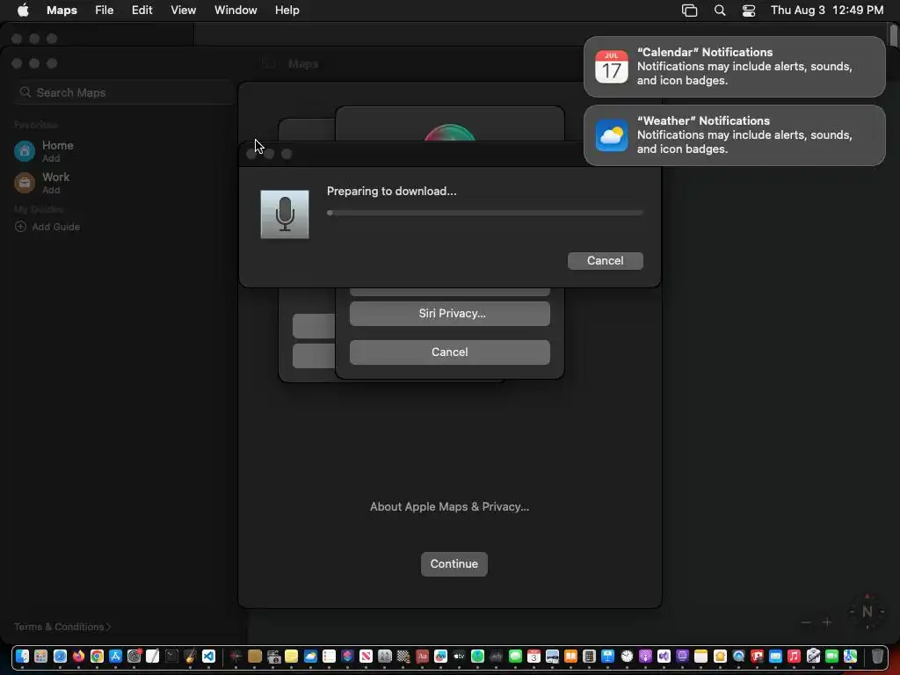Open the View menu
This screenshot has height=675, width=900.
point(183,10)
